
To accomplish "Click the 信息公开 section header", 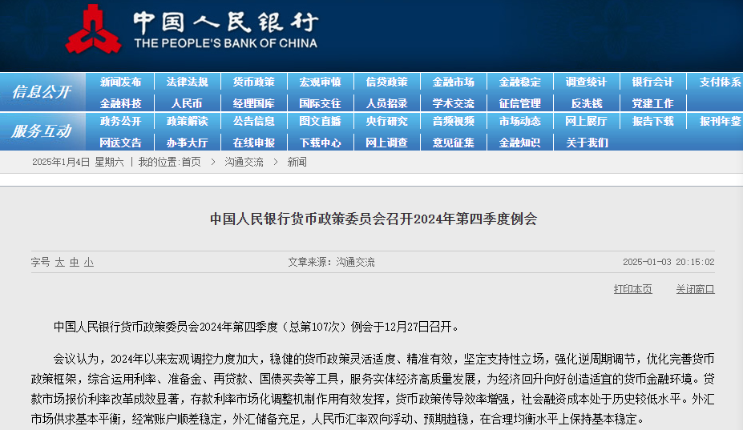I will (42, 91).
